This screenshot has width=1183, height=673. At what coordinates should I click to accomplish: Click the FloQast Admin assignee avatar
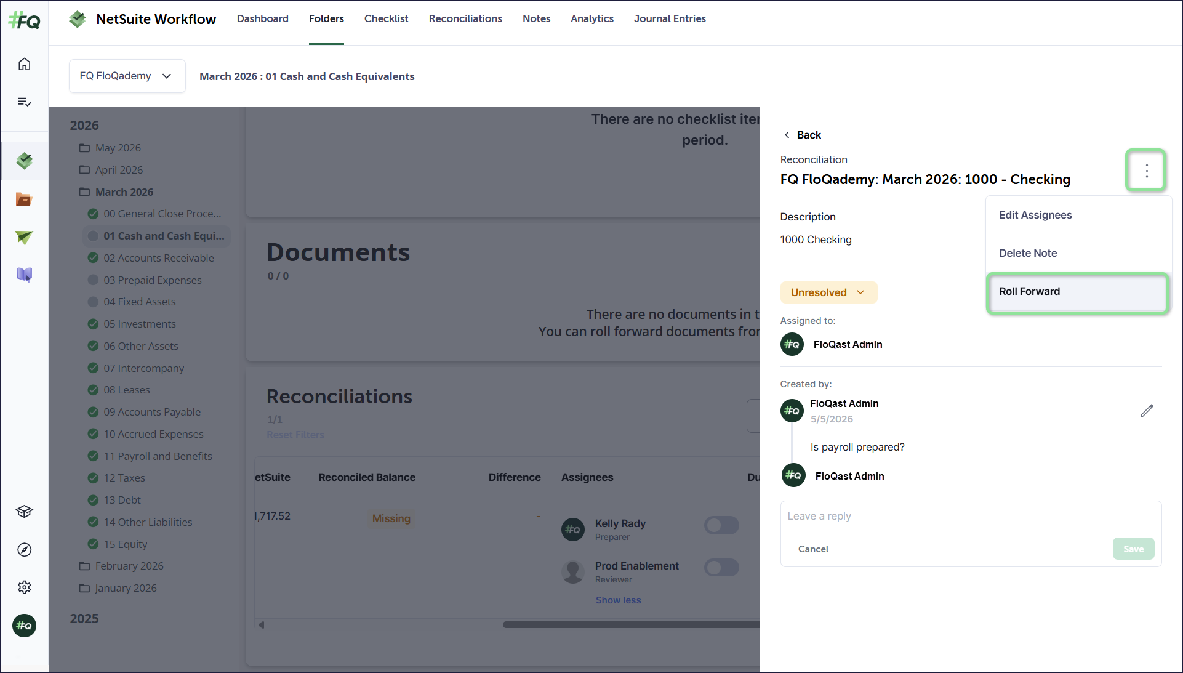point(792,344)
